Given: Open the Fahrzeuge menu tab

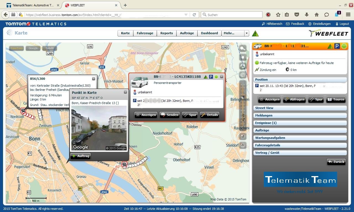Looking at the screenshot, I should click(x=145, y=33).
